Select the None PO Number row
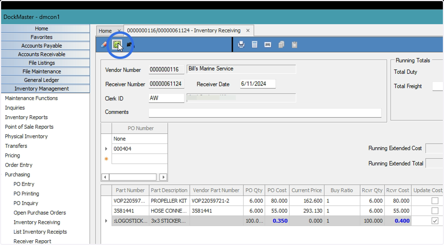Image resolution: width=444 pixels, height=245 pixels. click(139, 139)
